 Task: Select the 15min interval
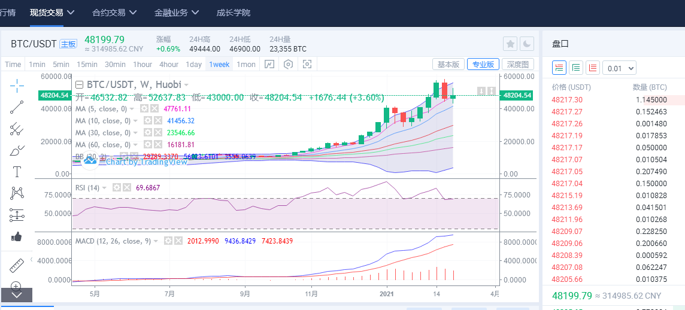pos(87,65)
